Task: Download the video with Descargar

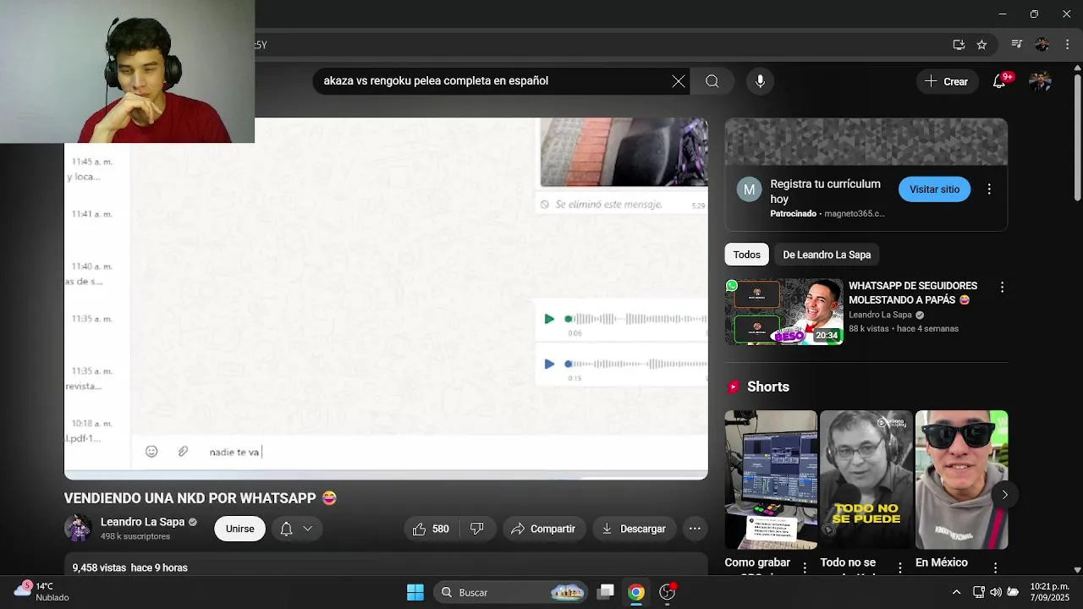Action: pyautogui.click(x=634, y=529)
